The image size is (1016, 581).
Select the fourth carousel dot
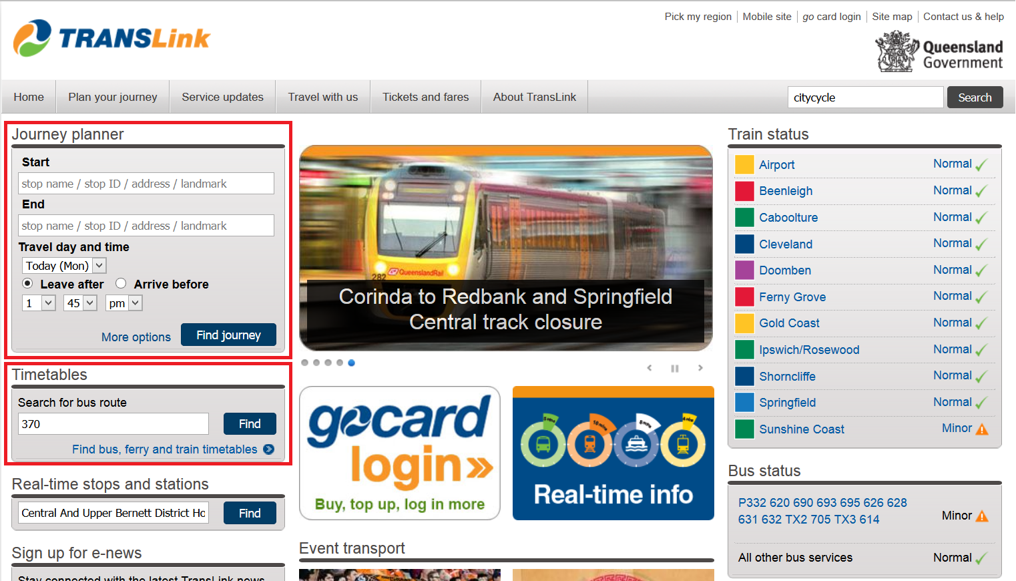340,363
